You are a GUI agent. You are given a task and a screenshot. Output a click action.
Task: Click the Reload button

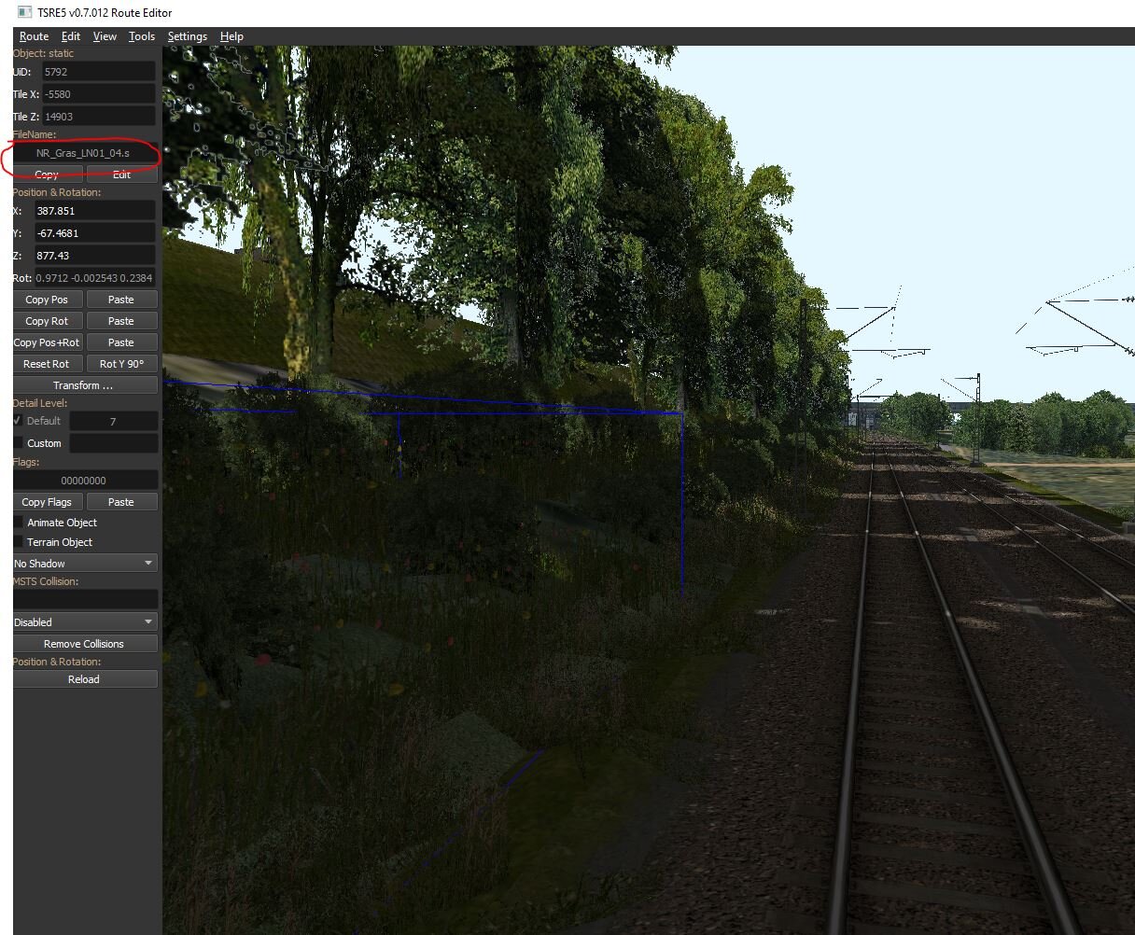(84, 679)
